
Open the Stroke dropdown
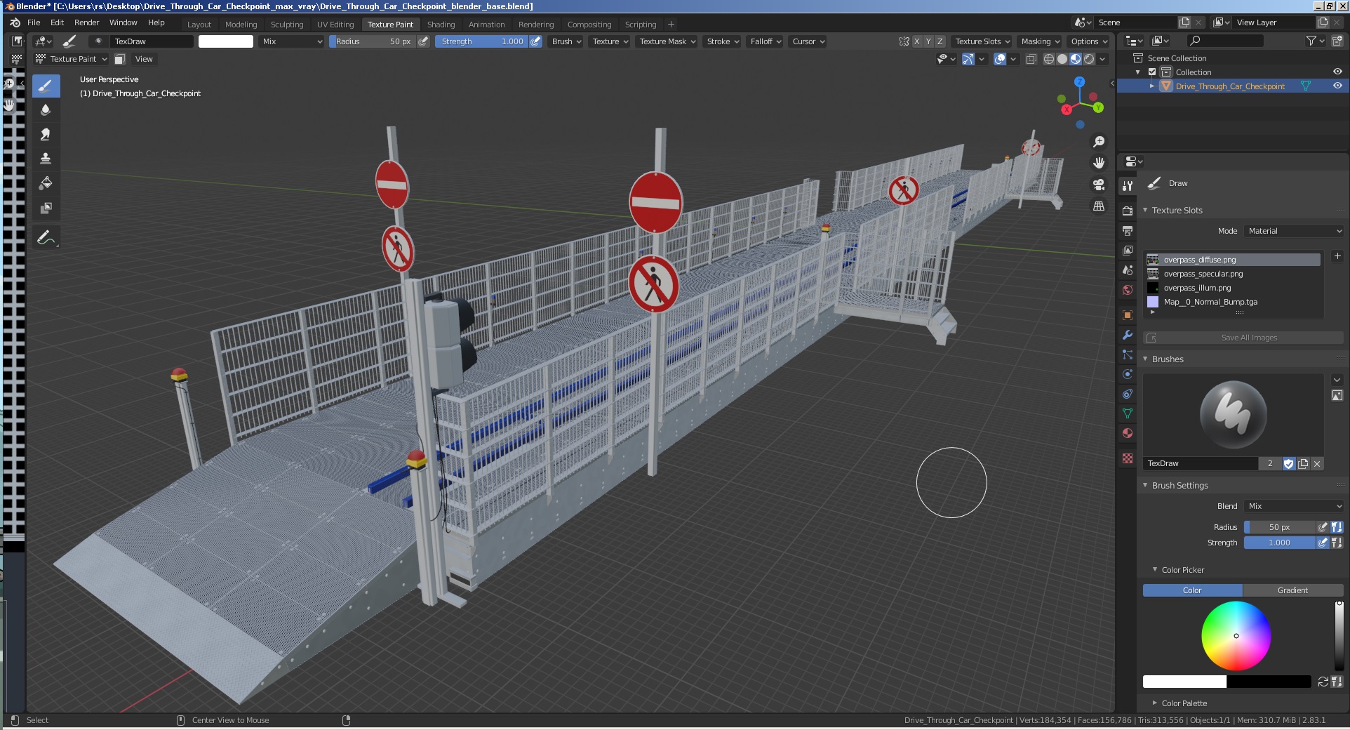click(x=723, y=41)
